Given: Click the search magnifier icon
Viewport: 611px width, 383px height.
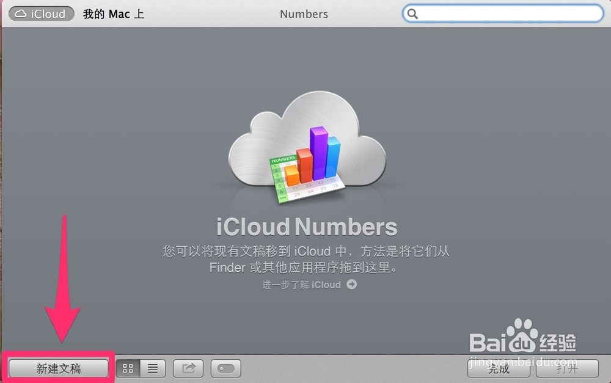Looking at the screenshot, I should pos(412,13).
